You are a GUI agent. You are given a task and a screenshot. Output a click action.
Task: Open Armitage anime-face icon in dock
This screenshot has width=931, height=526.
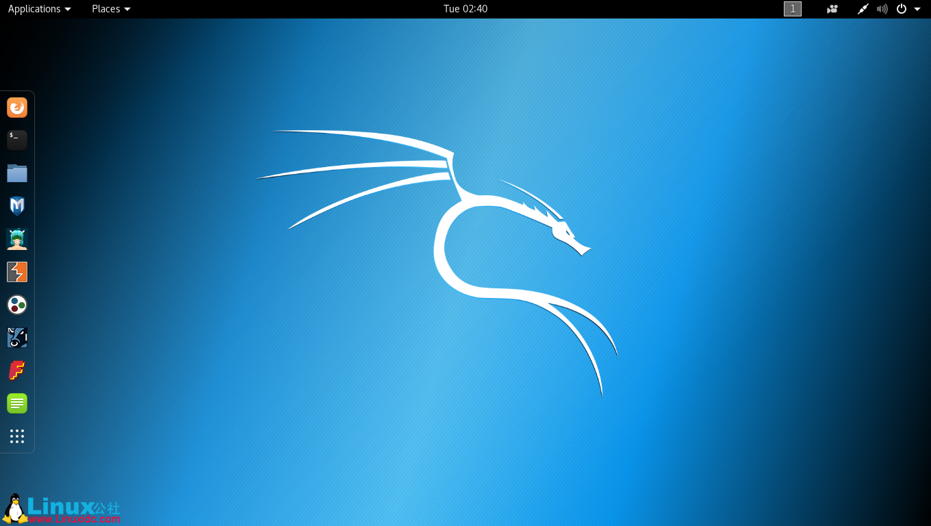pos(17,239)
